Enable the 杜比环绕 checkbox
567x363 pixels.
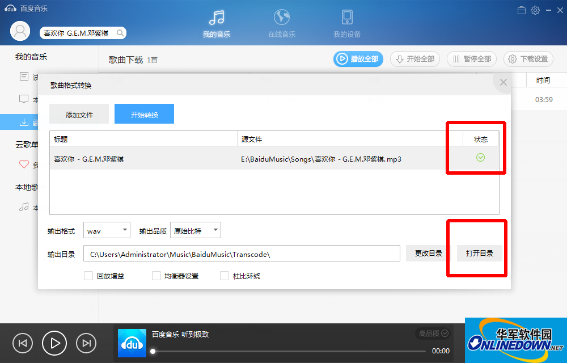[x=225, y=275]
